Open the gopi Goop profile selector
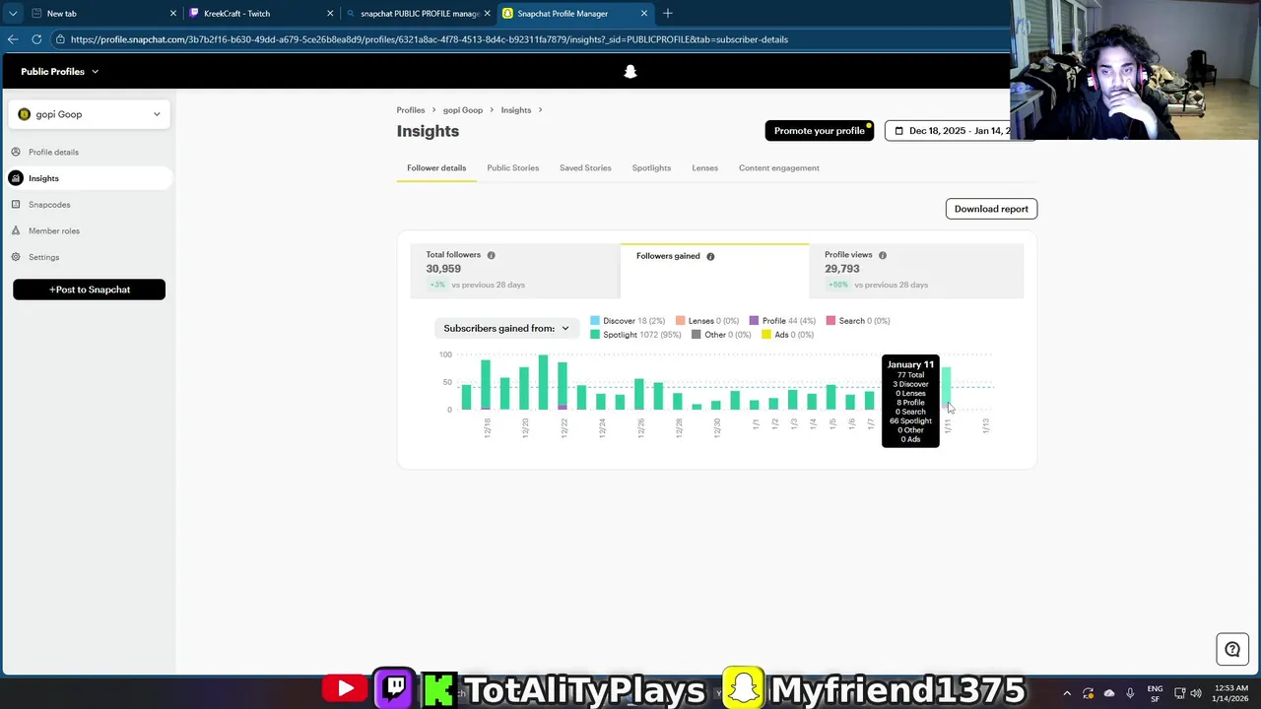This screenshot has height=709, width=1261. coord(89,114)
